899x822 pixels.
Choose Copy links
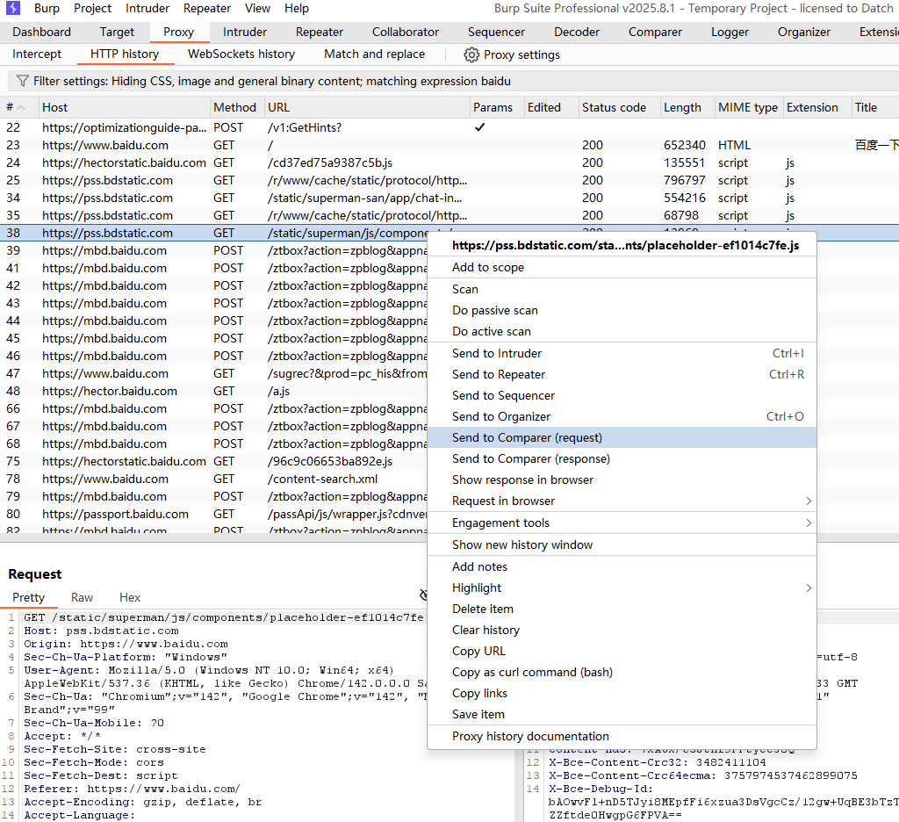[622, 694]
